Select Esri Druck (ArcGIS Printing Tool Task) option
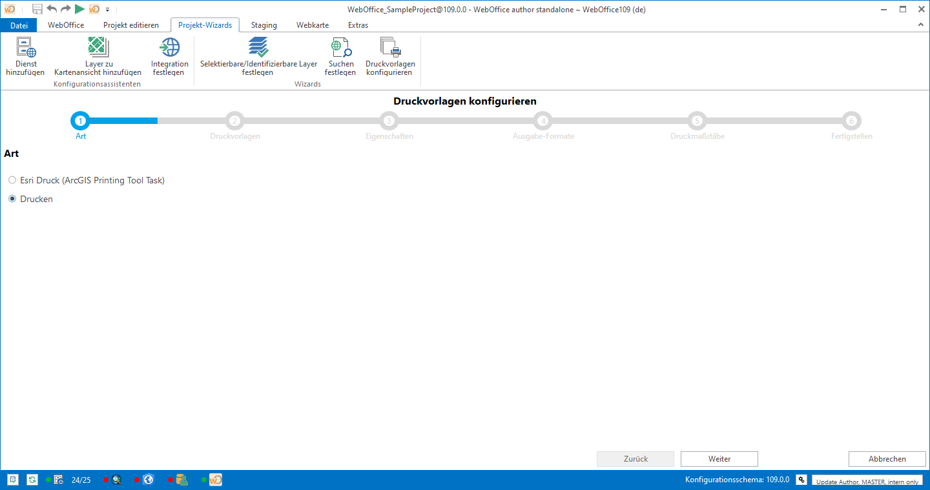This screenshot has height=490, width=930. coord(12,180)
